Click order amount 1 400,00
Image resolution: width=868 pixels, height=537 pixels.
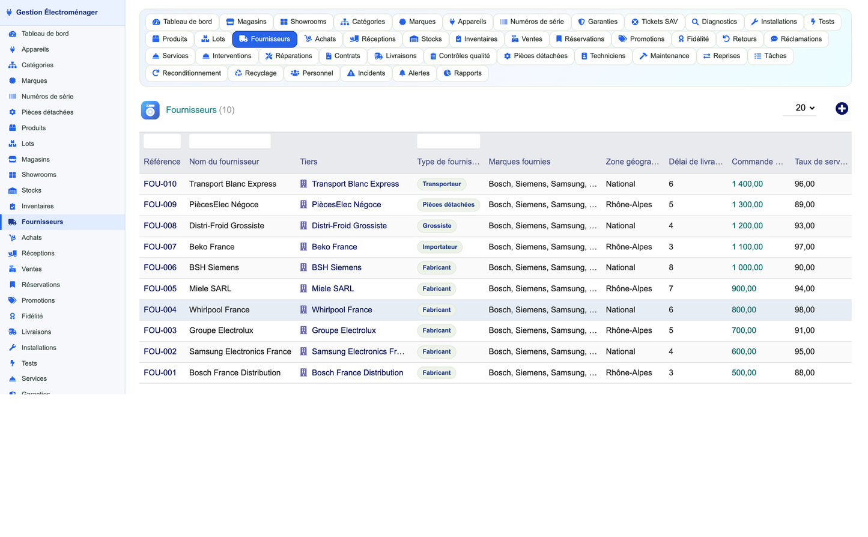(747, 184)
